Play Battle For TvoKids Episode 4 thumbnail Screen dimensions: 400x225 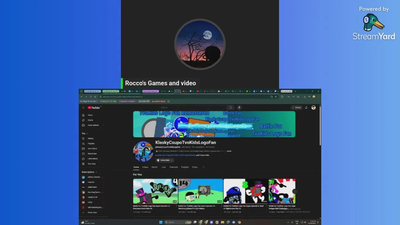tap(155, 191)
